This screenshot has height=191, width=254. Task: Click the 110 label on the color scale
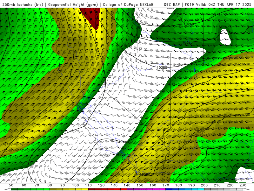tap(89, 185)
